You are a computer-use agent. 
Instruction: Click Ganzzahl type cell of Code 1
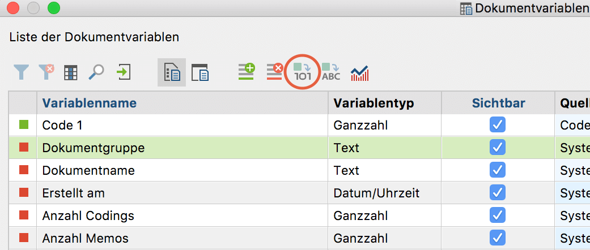click(385, 125)
